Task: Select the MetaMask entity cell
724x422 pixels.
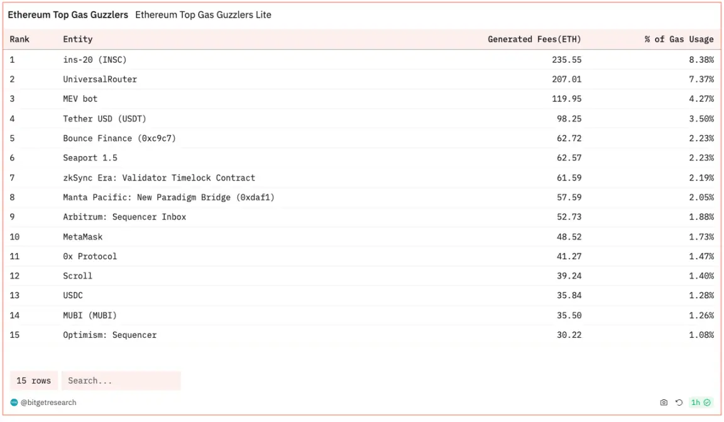Action: [x=83, y=236]
